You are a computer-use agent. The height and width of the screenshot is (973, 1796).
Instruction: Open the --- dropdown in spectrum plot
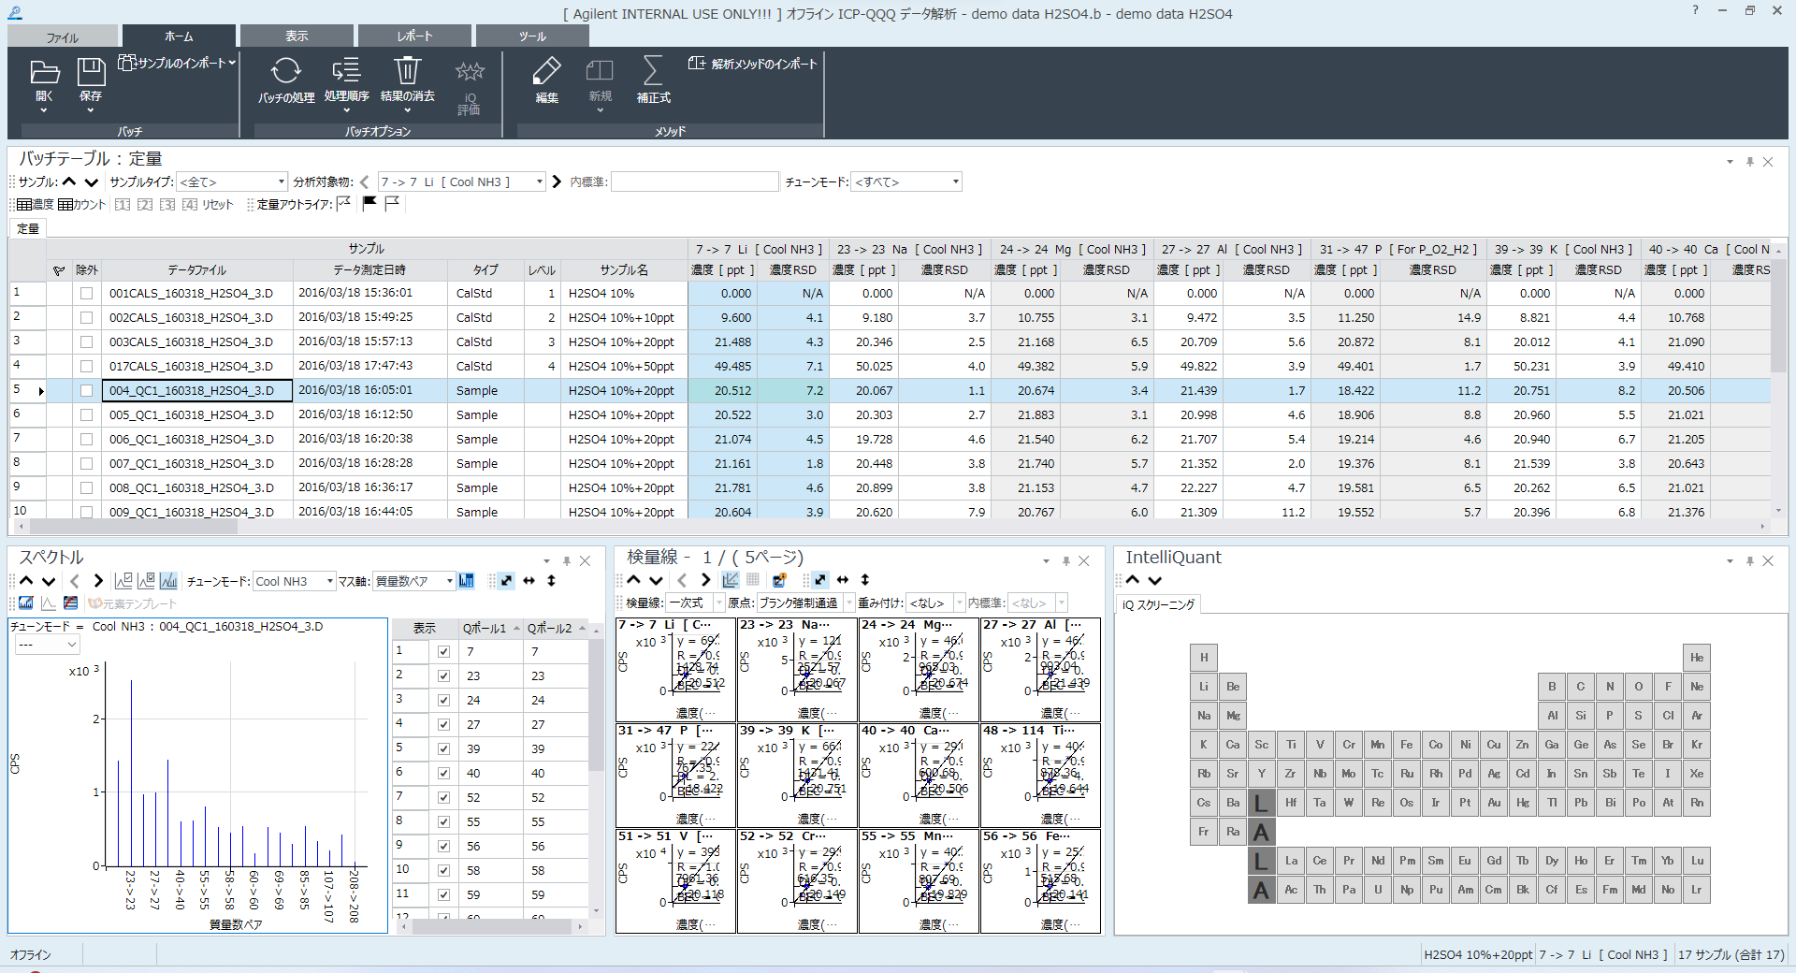click(x=47, y=645)
